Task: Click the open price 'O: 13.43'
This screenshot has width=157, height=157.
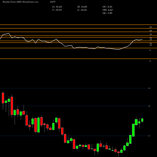Action: tap(57, 7)
